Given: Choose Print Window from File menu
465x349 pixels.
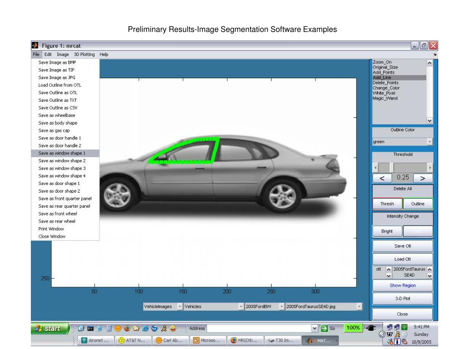Looking at the screenshot, I should pos(65,229).
